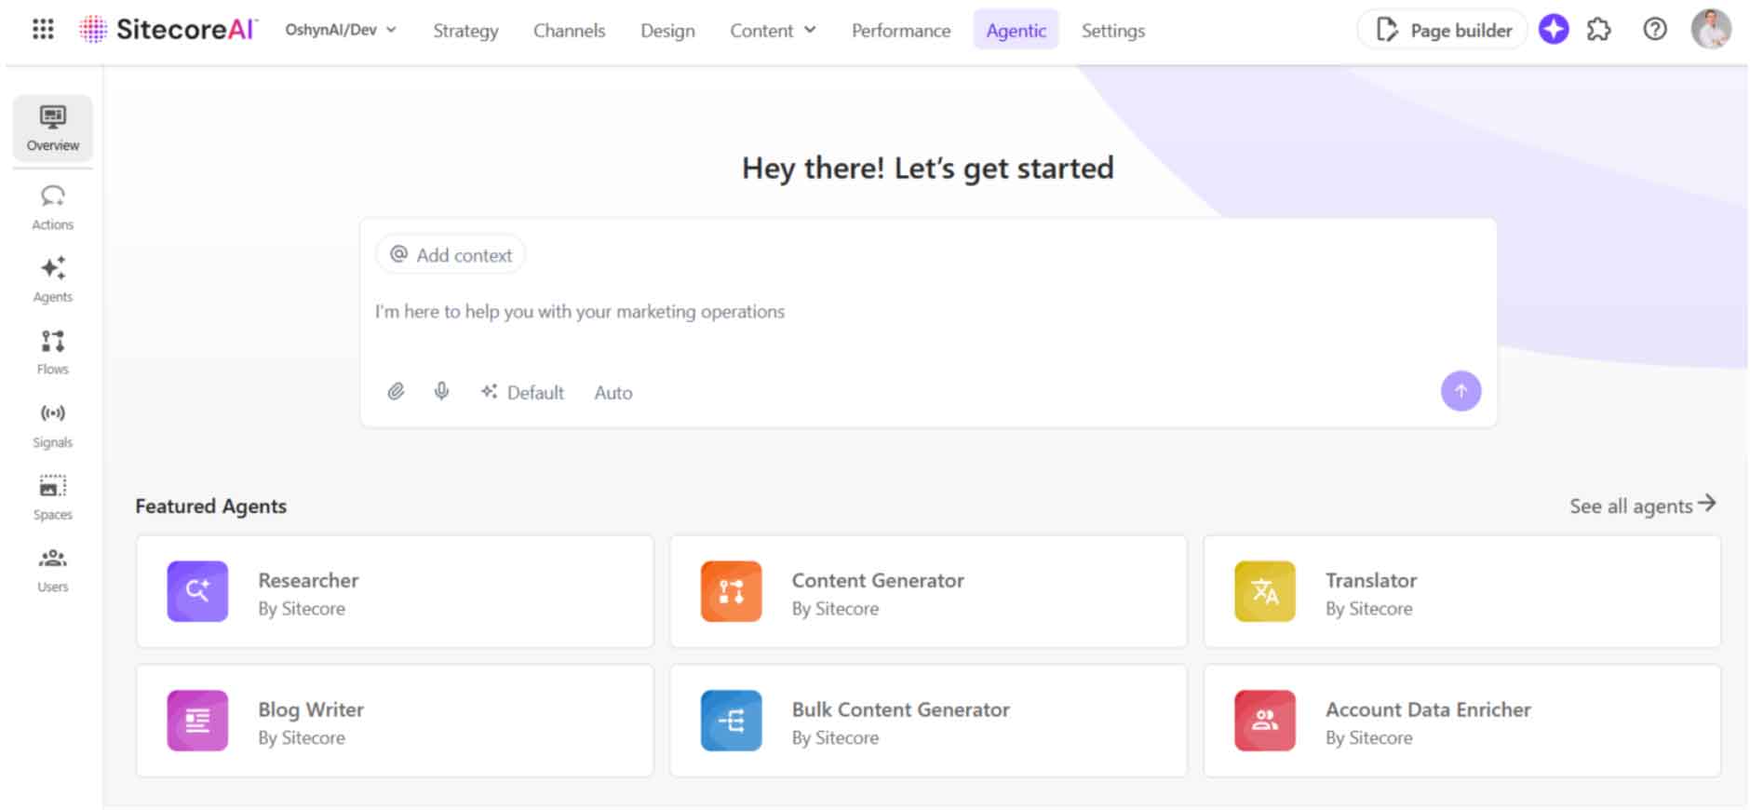Click the 'Hey there! Let's get started' heading

(927, 169)
